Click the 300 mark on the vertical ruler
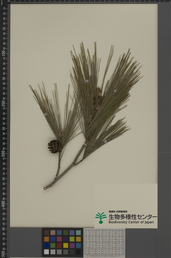Viewport: 171px width, 258px height. tap(3, 154)
